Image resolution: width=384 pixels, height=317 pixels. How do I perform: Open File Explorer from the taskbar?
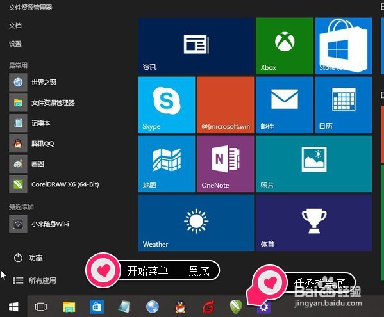69,307
